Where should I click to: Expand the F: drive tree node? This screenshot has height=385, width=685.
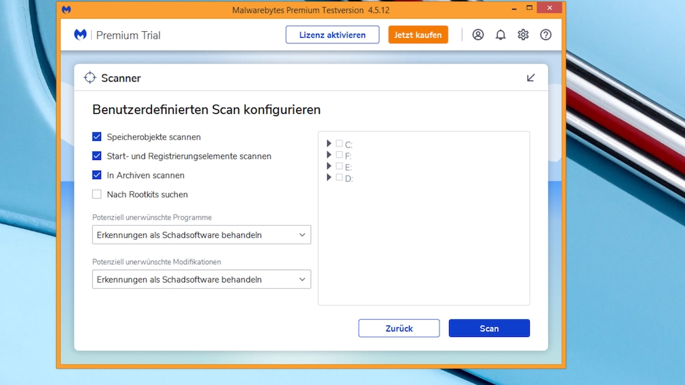(329, 155)
